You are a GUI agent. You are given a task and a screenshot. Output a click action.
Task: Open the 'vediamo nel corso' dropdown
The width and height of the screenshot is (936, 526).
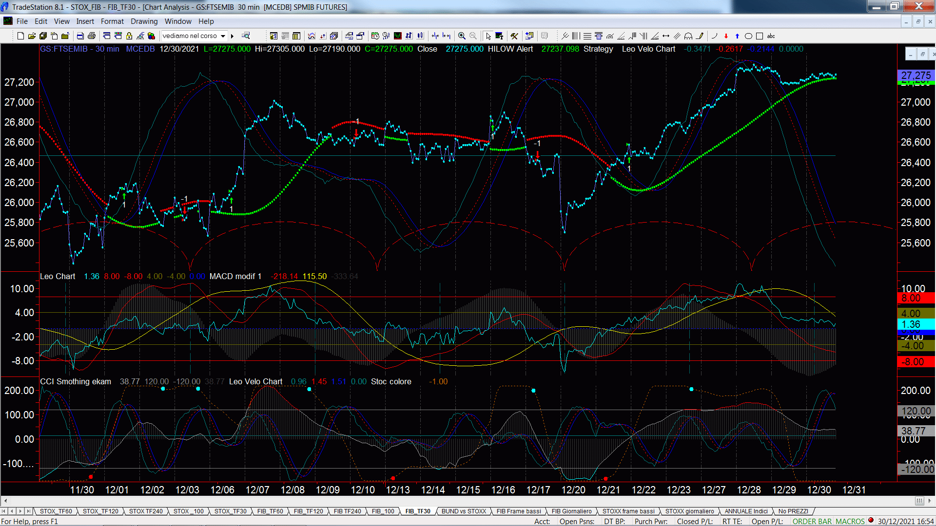click(223, 36)
